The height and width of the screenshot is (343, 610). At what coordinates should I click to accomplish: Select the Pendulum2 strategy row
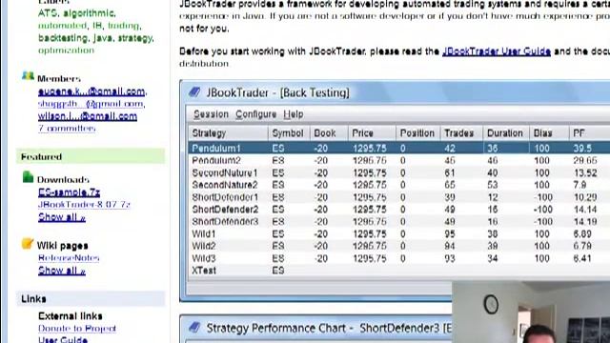(399, 161)
